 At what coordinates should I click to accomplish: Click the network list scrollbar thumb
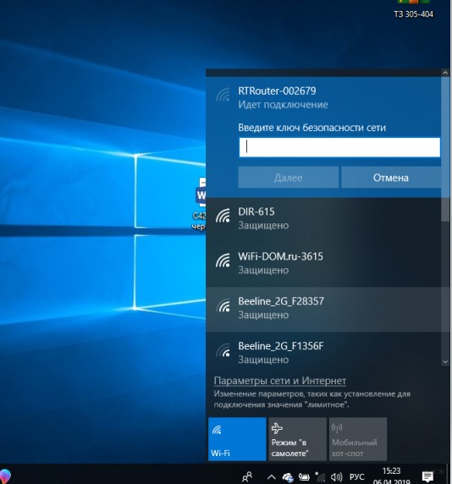(x=445, y=149)
